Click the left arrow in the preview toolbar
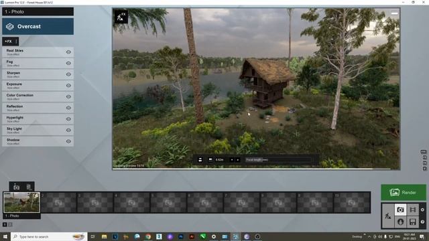Viewport: 429px width, 241px height. (x=232, y=160)
